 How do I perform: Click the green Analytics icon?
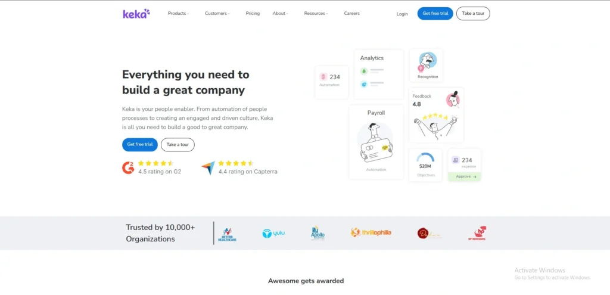click(x=364, y=71)
